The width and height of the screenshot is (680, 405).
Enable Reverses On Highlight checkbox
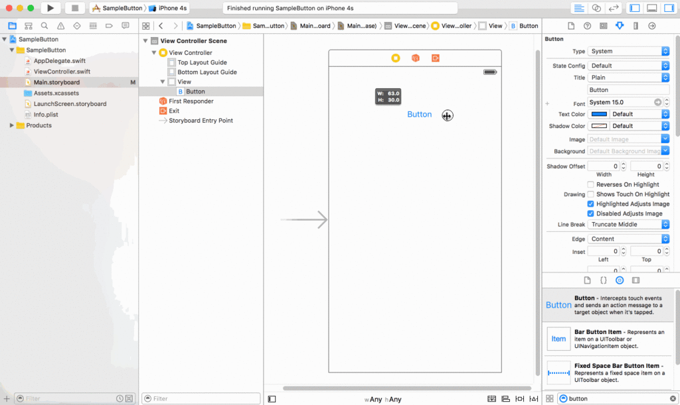pos(590,184)
